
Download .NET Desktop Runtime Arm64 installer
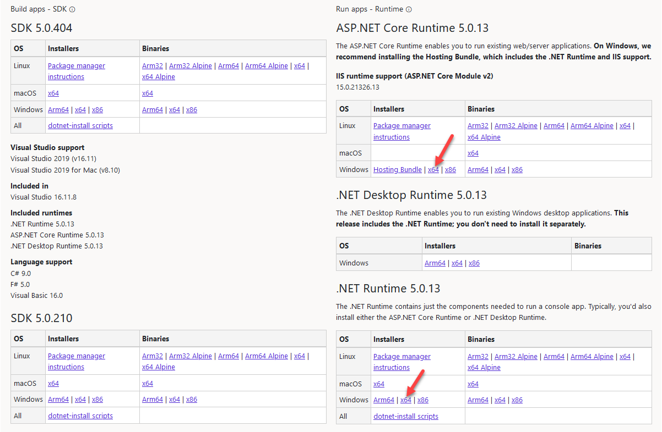[x=435, y=263]
